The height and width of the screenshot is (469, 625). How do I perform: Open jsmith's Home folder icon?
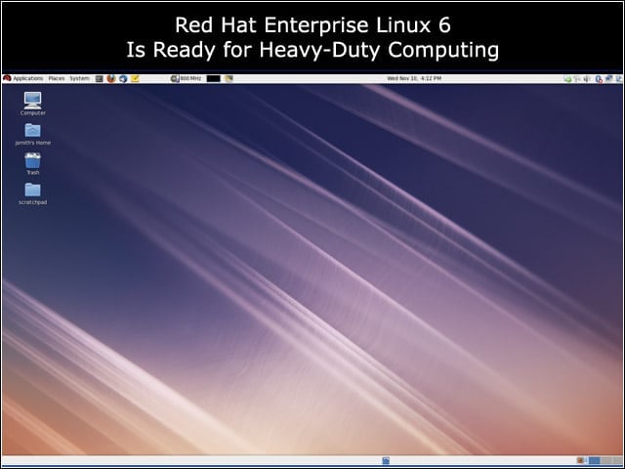(32, 134)
